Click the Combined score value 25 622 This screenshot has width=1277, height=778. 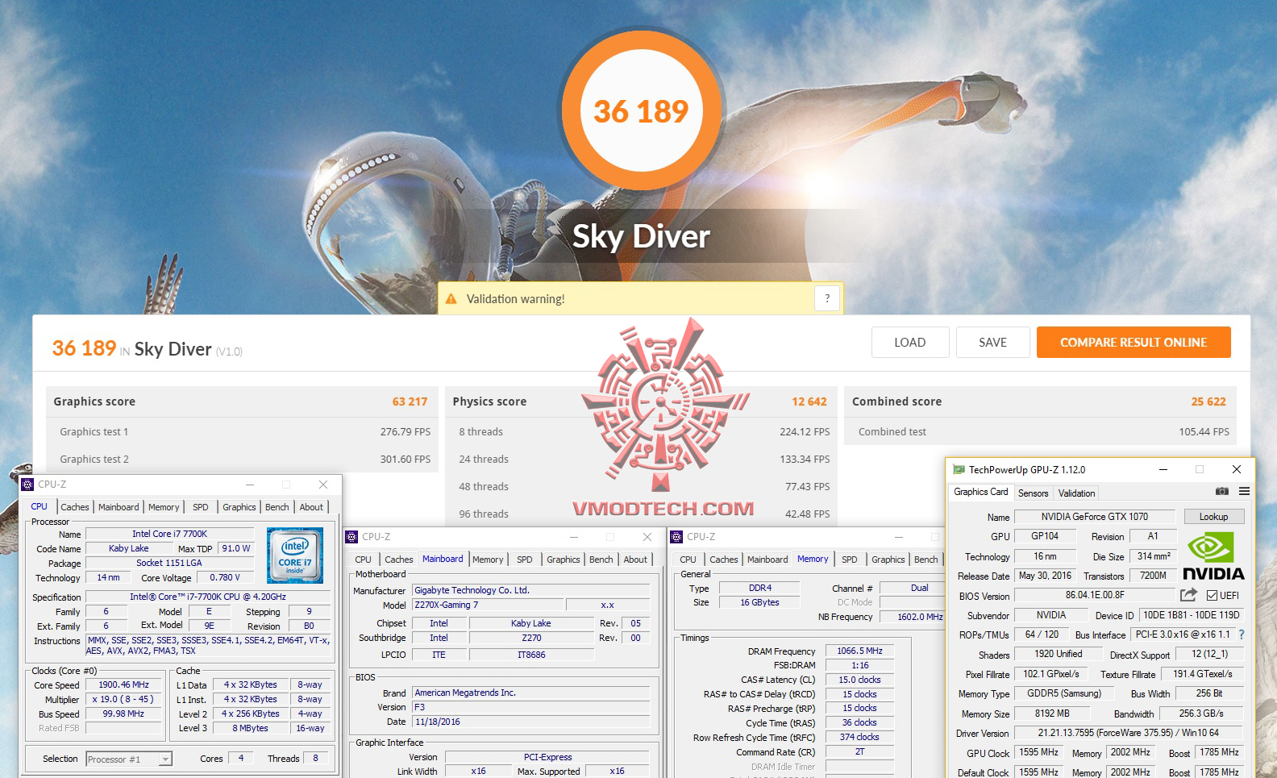(1208, 401)
